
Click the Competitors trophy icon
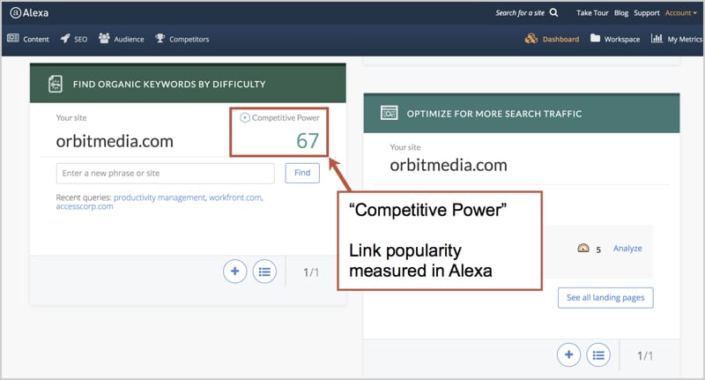click(160, 38)
